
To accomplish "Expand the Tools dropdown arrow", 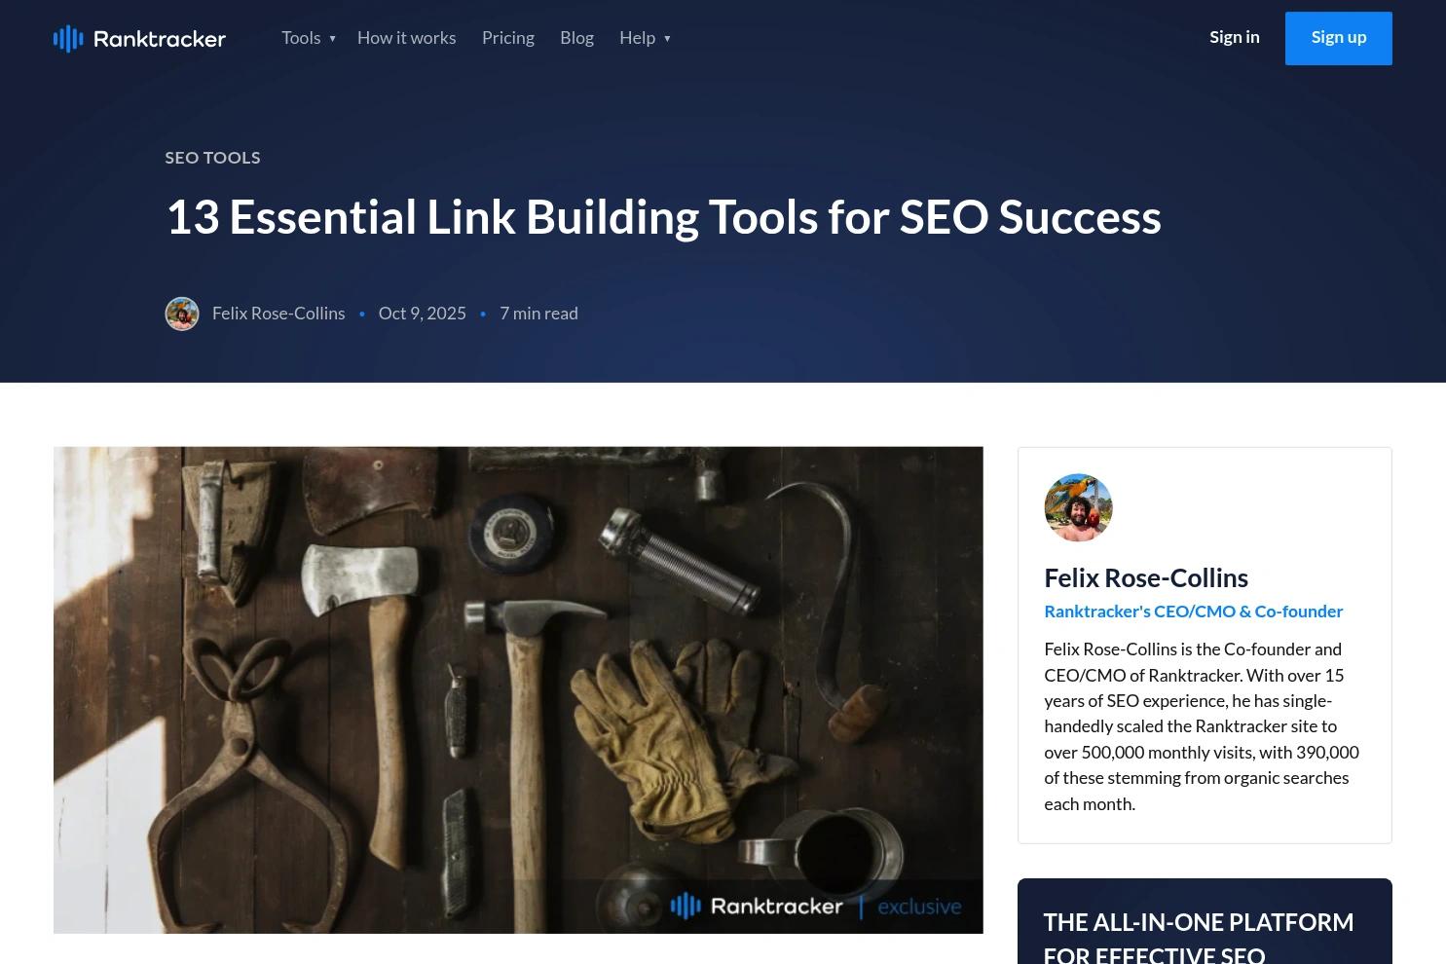I will point(332,39).
